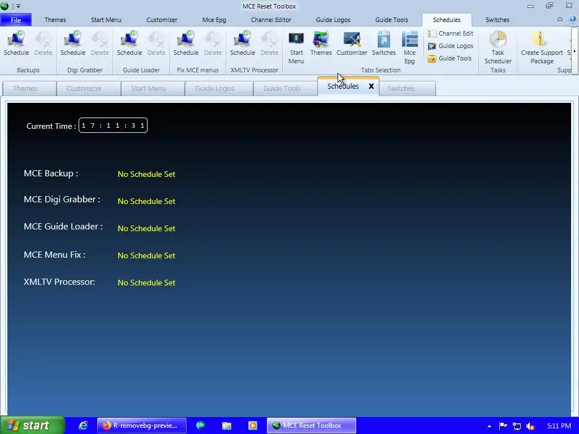The height and width of the screenshot is (434, 579).
Task: Select the Schedules ribbon tab
Action: point(447,20)
